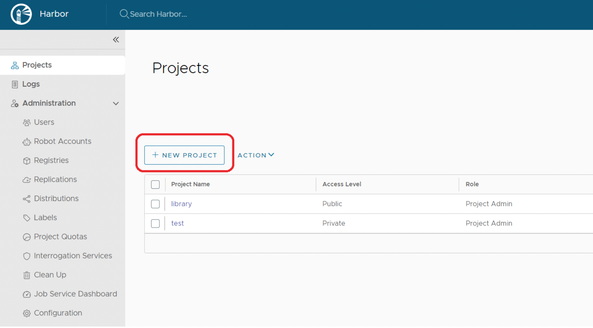The width and height of the screenshot is (593, 328).
Task: Click the Administration person-gear icon
Action: click(x=15, y=104)
